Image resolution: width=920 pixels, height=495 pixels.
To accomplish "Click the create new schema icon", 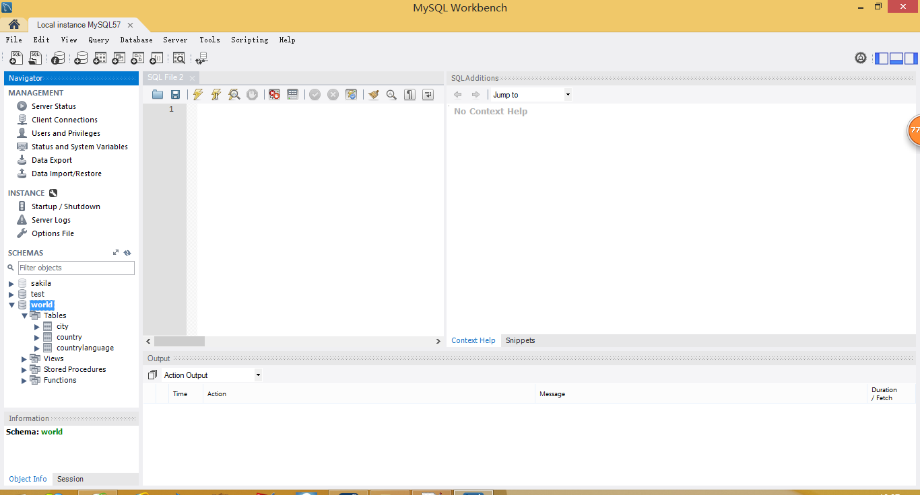I will (x=81, y=58).
